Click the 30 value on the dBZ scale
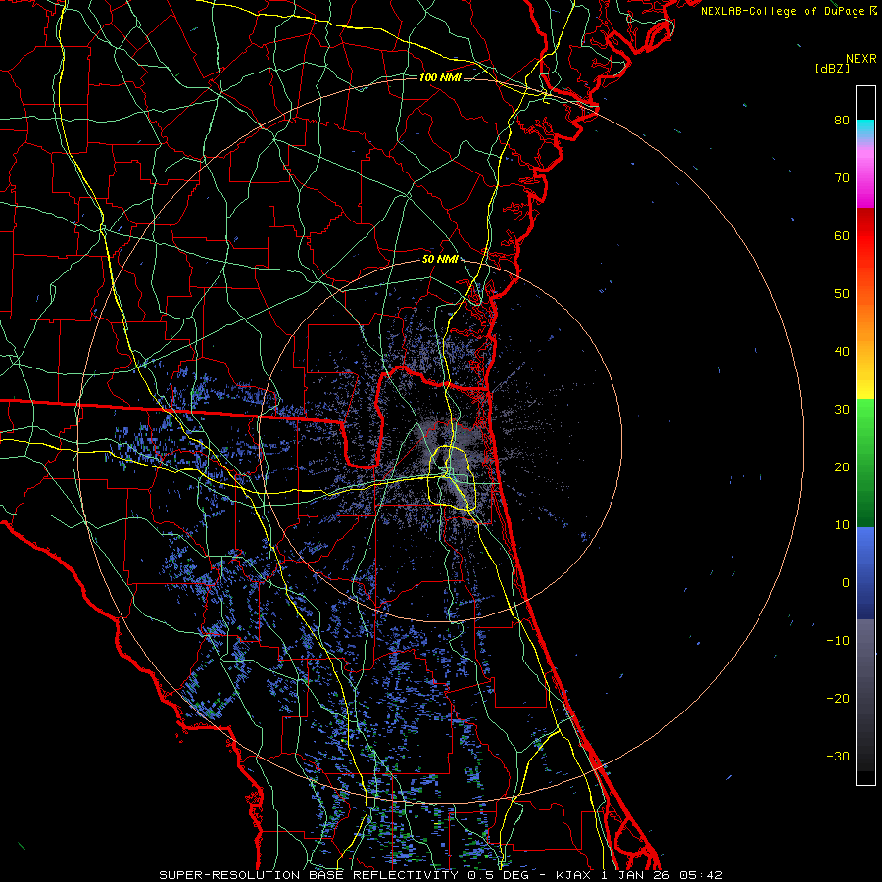882x882 pixels. (842, 410)
